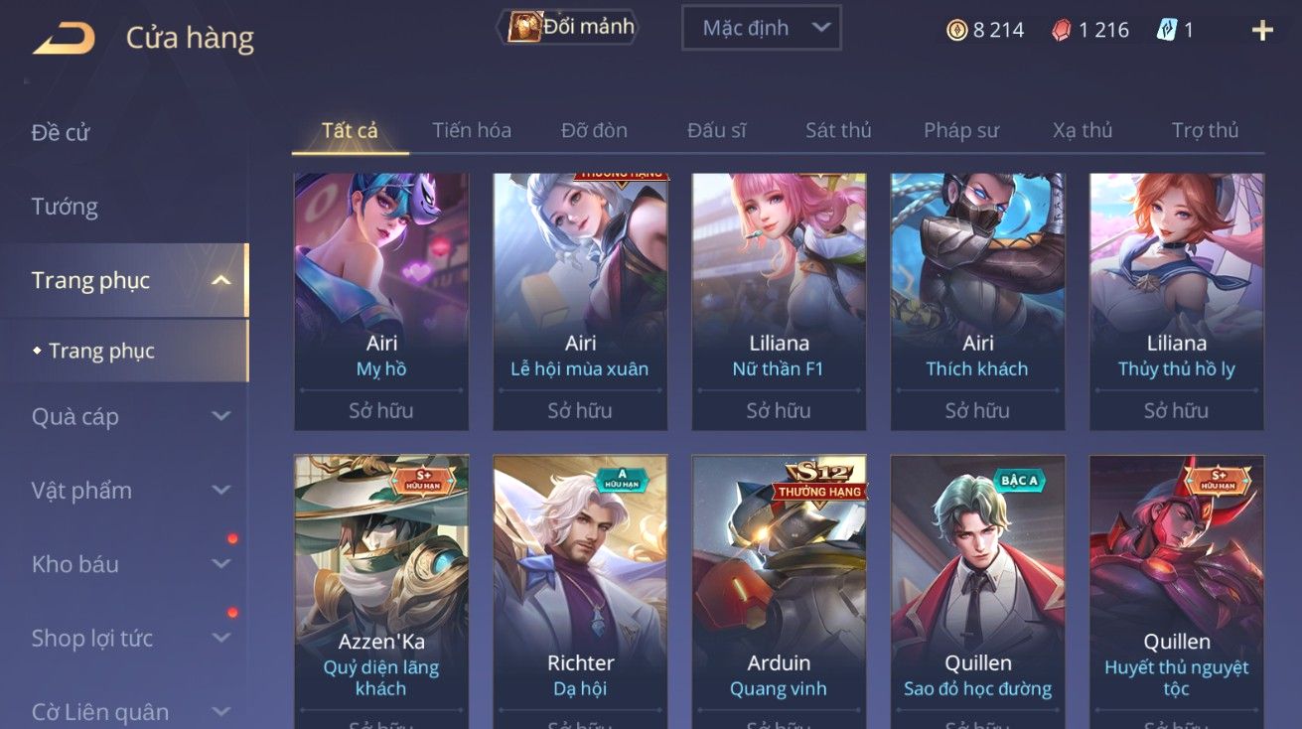Tap the gold coin currency icon
This screenshot has height=729, width=1302.
(x=956, y=30)
